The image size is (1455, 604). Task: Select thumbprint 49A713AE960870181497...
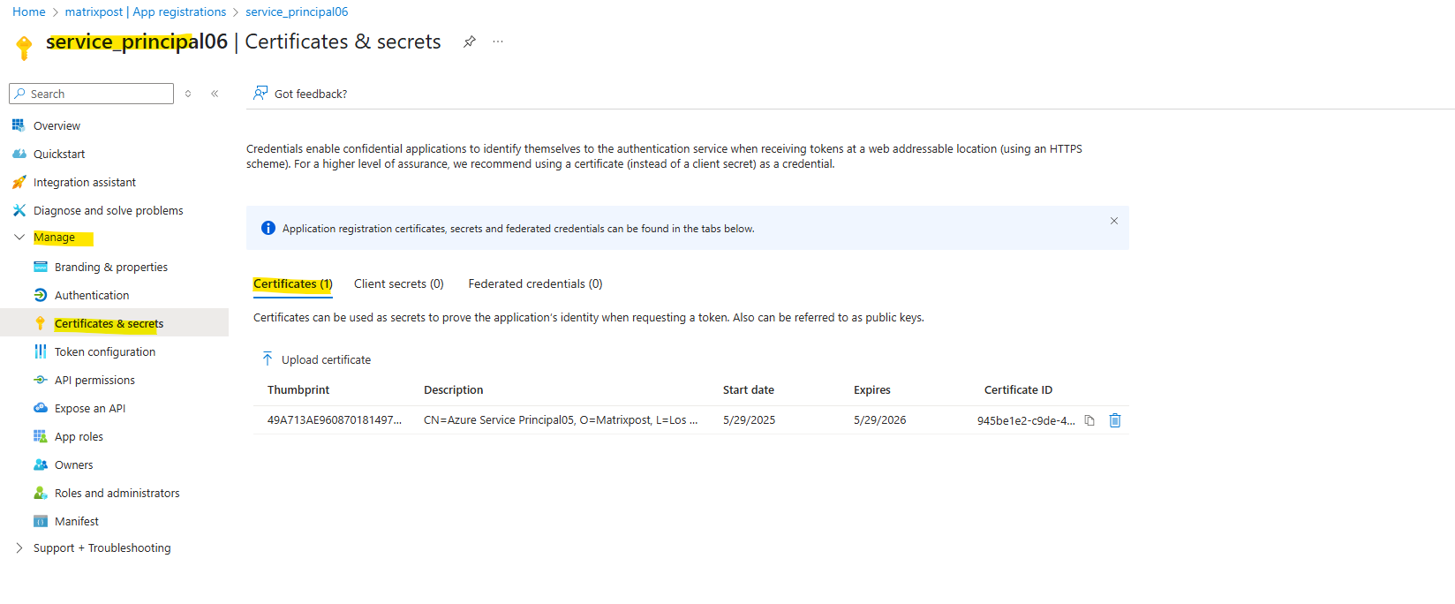pos(335,419)
